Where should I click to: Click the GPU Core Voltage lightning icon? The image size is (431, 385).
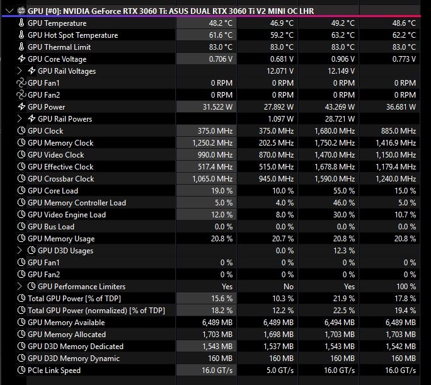21,59
